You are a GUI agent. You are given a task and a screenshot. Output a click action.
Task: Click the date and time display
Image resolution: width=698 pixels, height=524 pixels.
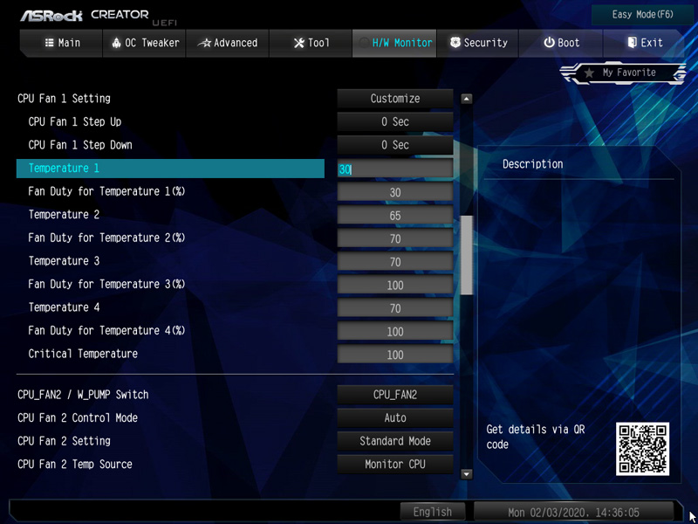[573, 512]
